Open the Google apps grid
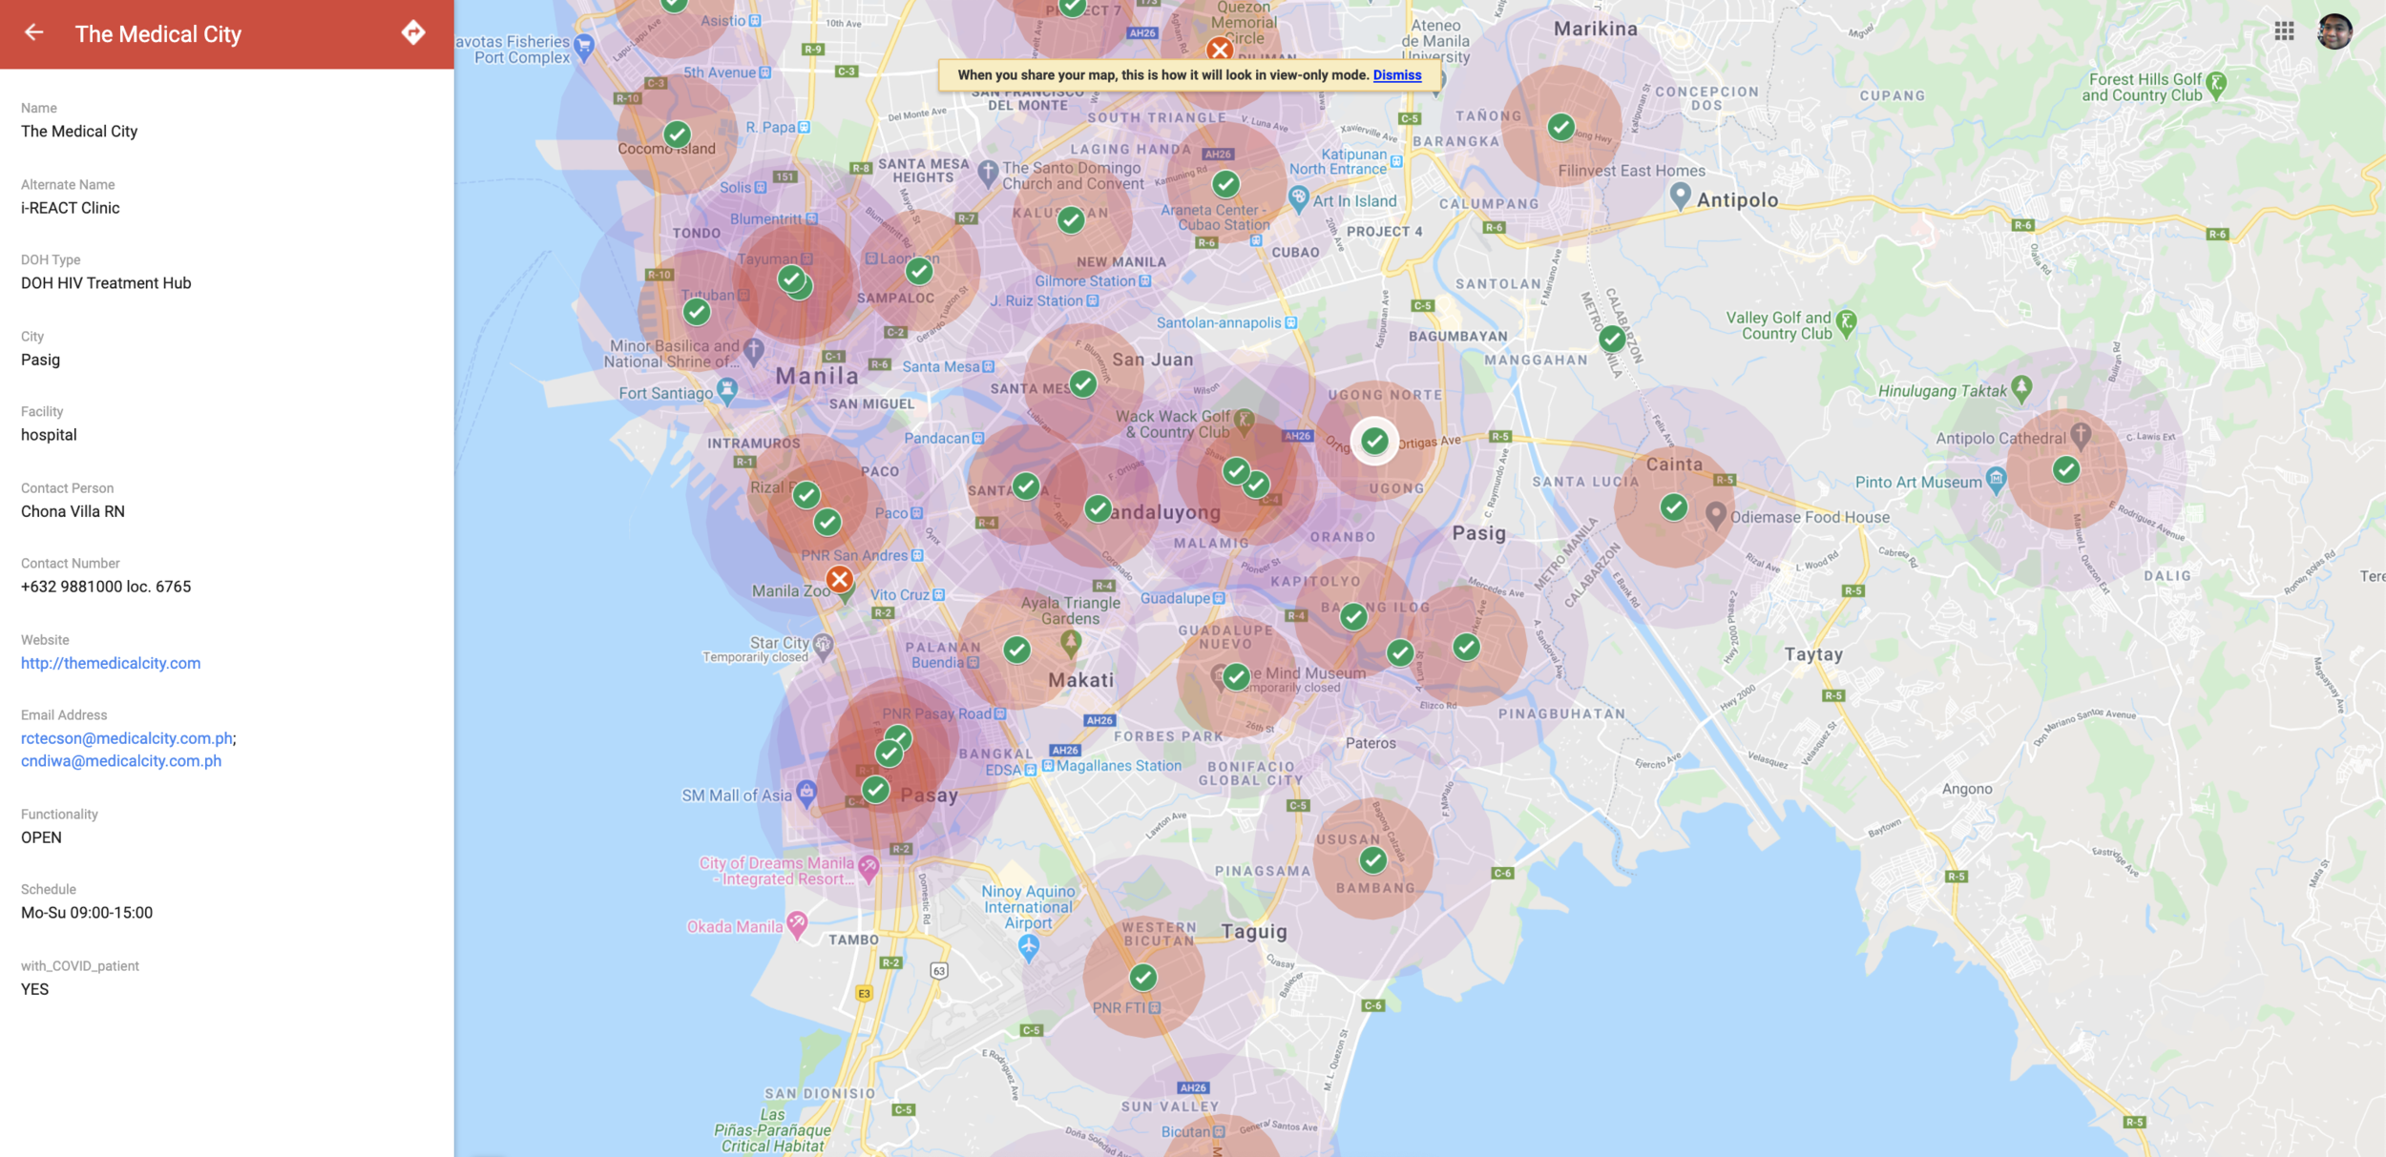This screenshot has height=1157, width=2386. [2284, 31]
